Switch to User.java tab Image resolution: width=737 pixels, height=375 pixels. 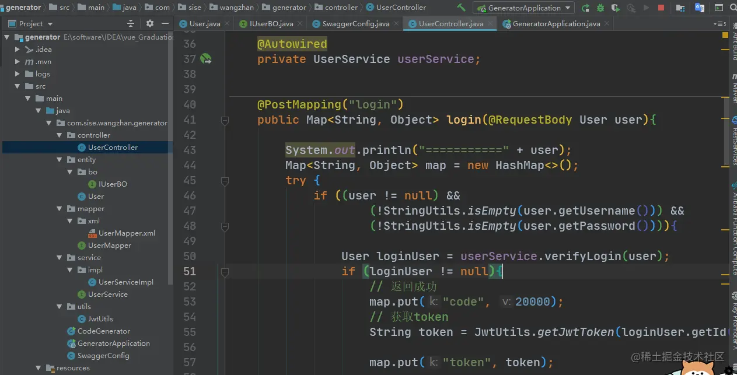click(x=204, y=24)
